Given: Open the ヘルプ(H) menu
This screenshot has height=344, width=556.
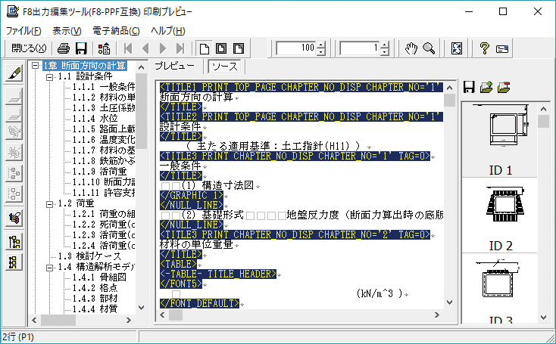Looking at the screenshot, I should tap(167, 31).
